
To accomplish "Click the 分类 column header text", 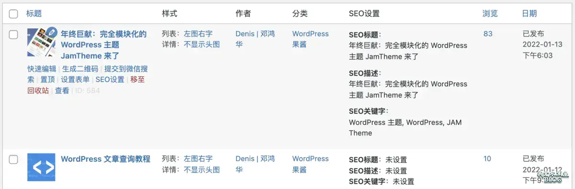I will tap(300, 13).
